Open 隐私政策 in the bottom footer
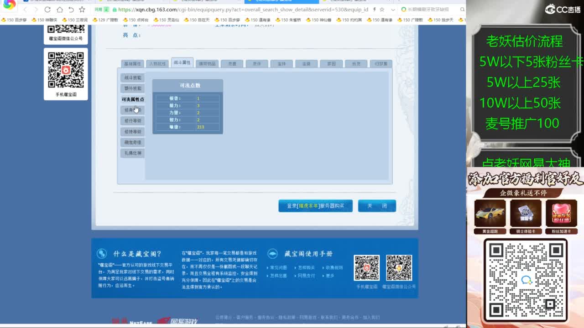Screen dimensions: 584x328 [287, 318]
